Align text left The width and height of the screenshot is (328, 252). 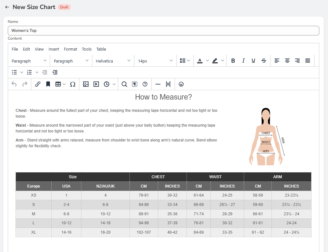point(277,61)
